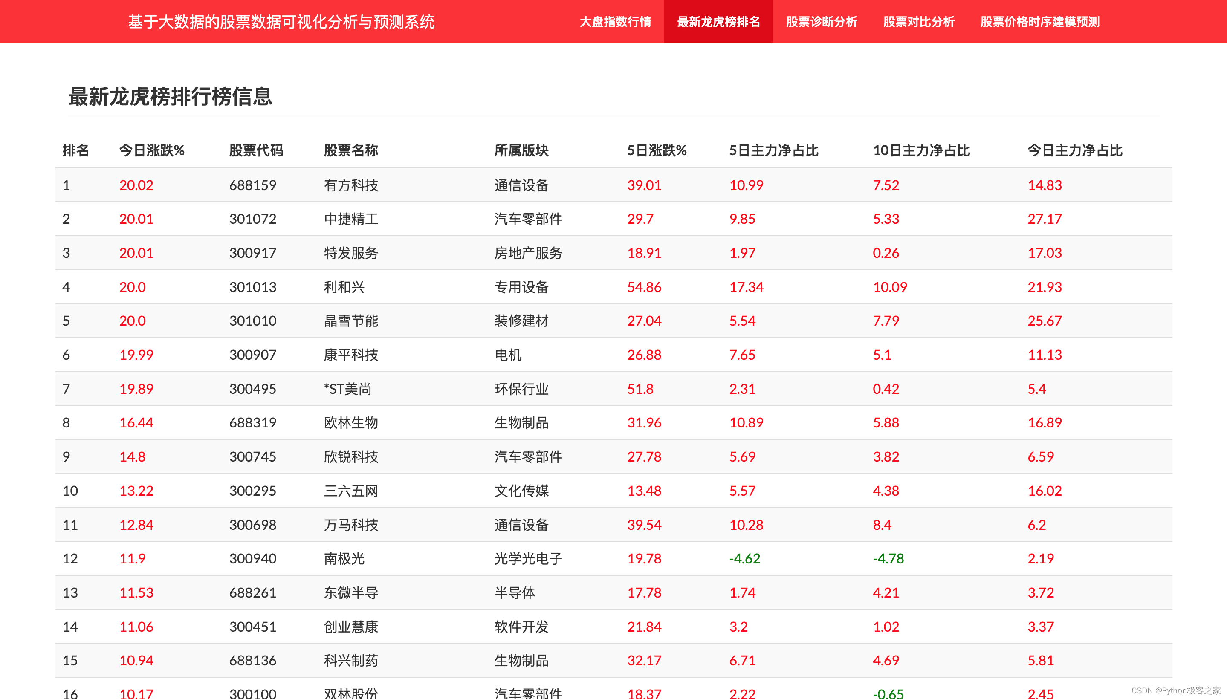Click today's change value 20.02
Image resolution: width=1227 pixels, height=699 pixels.
pos(136,185)
